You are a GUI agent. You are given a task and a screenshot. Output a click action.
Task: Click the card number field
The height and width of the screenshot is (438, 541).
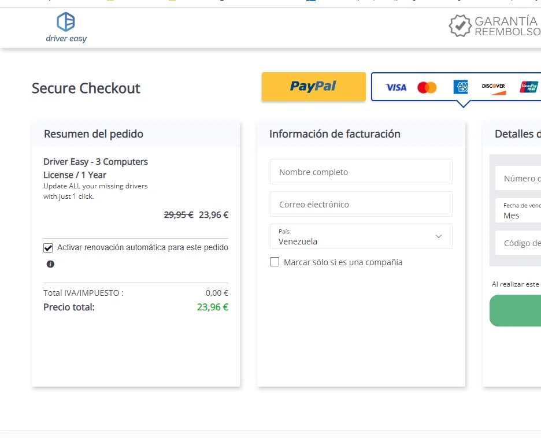pyautogui.click(x=518, y=179)
